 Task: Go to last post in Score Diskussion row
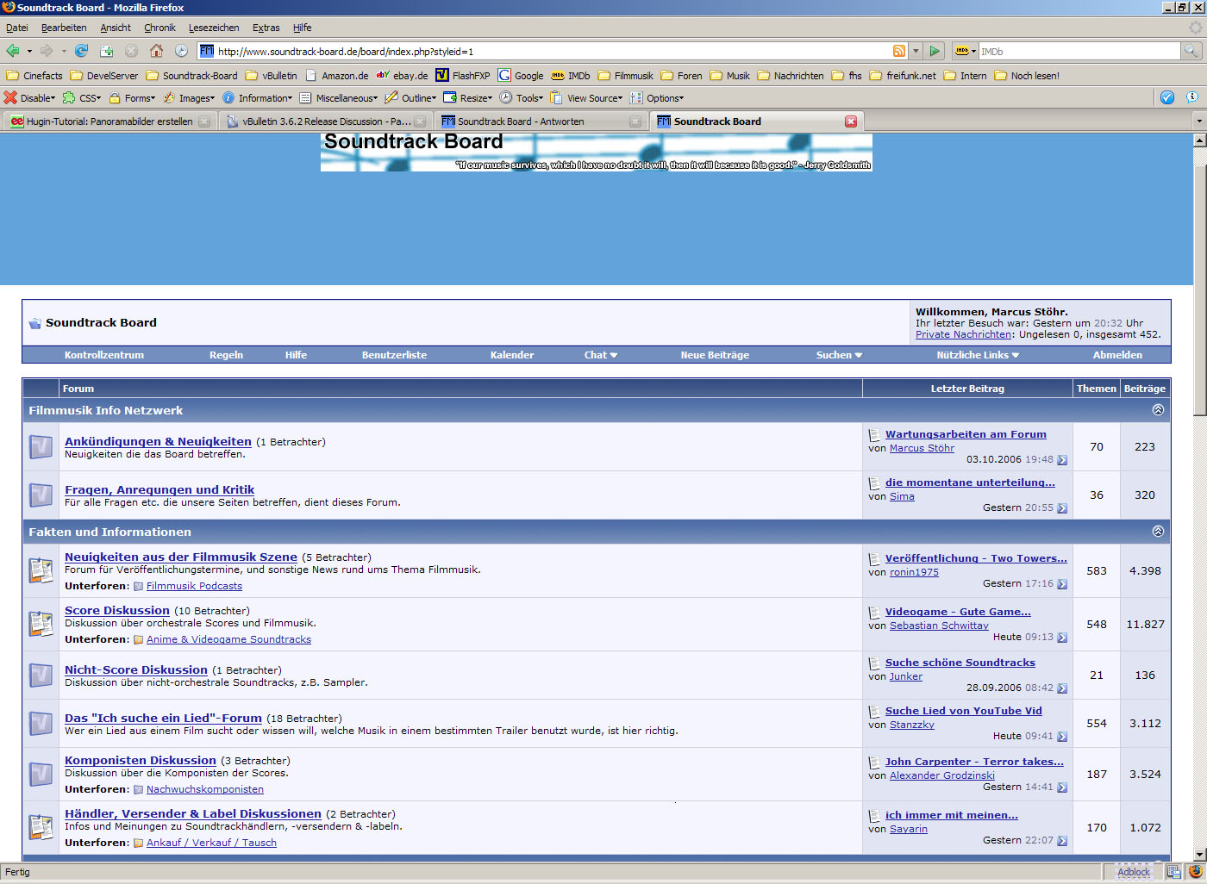(x=1062, y=638)
